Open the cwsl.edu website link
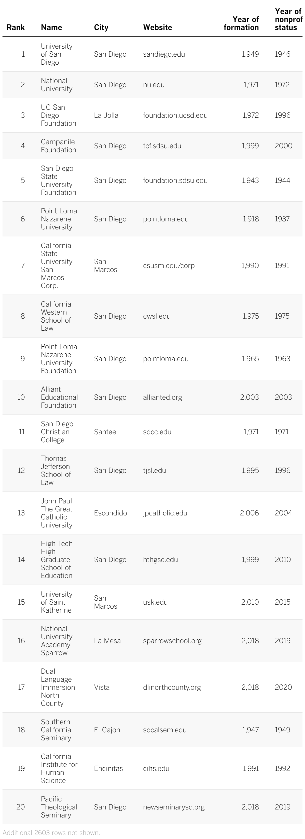305x839 pixels. (157, 316)
